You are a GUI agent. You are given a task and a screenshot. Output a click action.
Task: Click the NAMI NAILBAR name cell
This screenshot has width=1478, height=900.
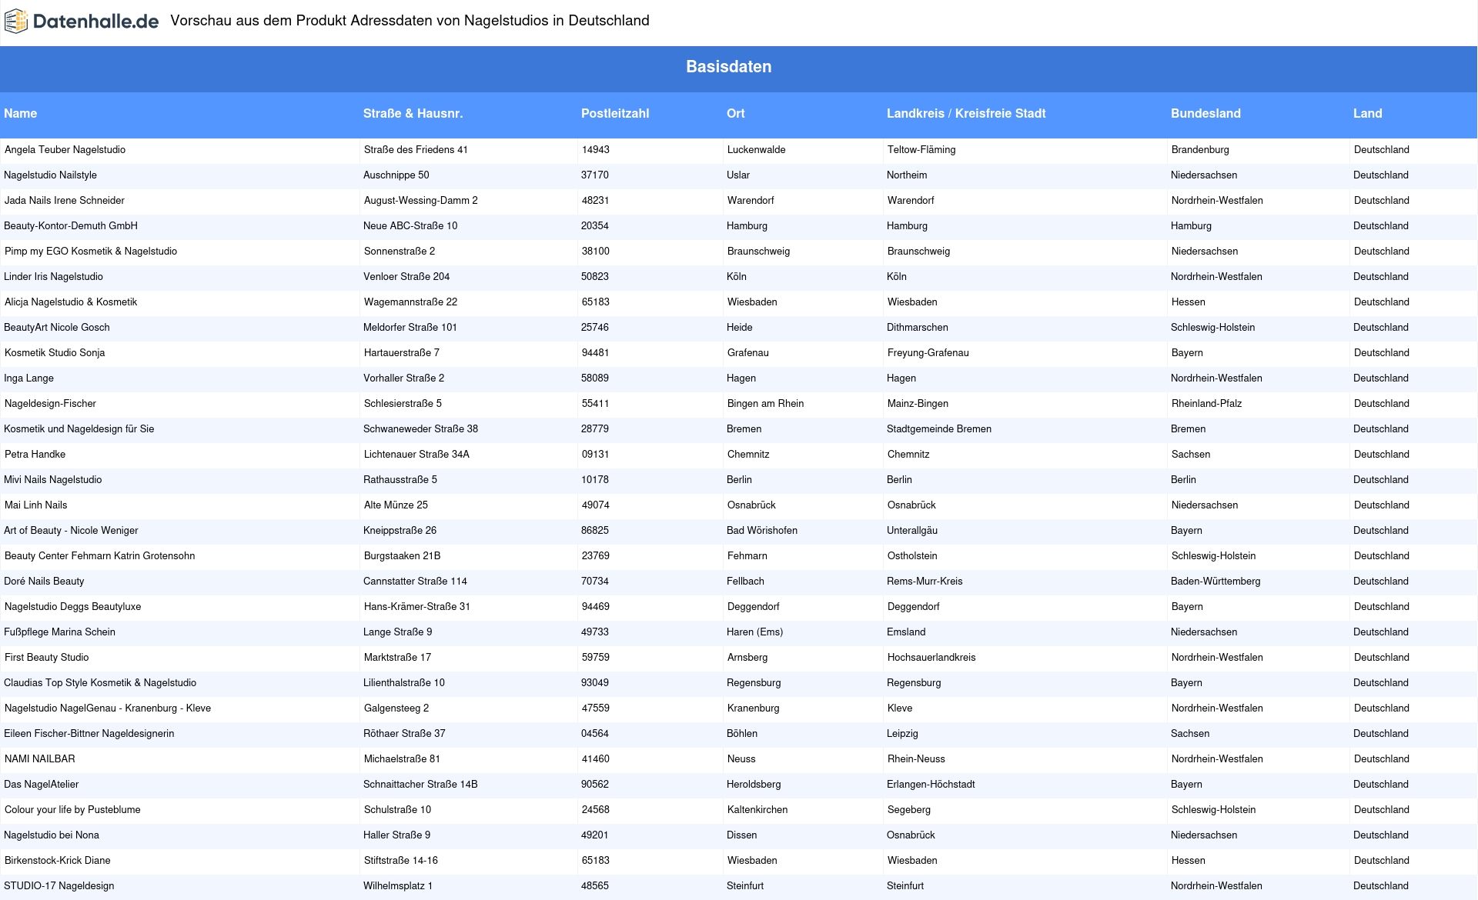click(x=40, y=759)
